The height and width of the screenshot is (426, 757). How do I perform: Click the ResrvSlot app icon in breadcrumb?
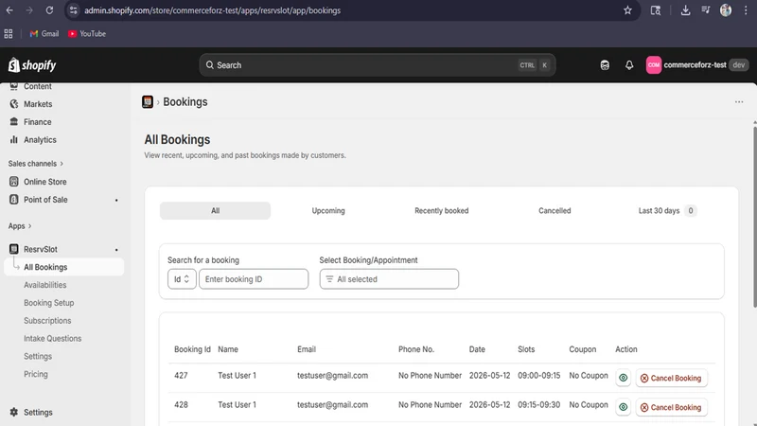pyautogui.click(x=148, y=102)
